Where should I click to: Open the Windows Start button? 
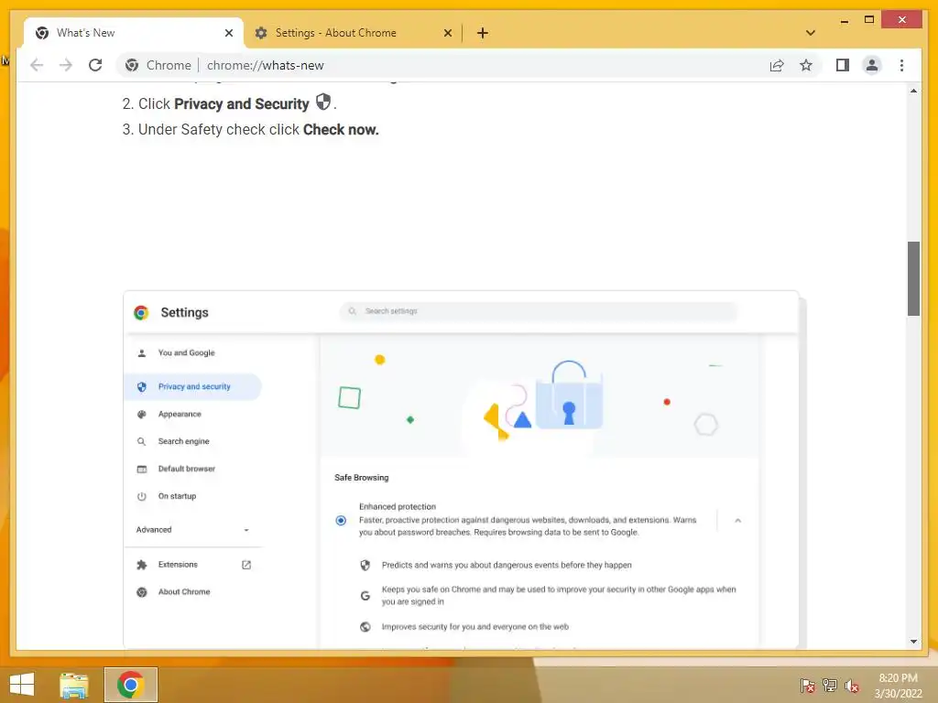[x=22, y=685]
